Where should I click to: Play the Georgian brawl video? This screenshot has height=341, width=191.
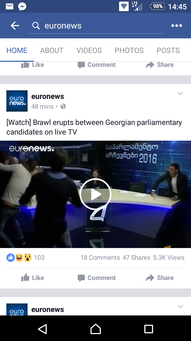95,194
